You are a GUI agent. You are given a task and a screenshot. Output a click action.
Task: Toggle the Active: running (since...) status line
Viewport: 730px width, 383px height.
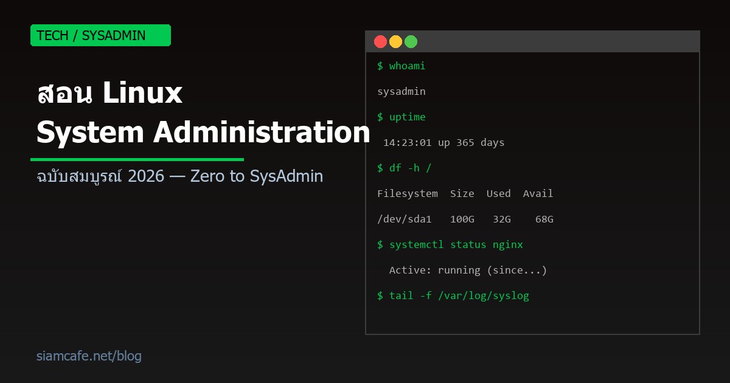pos(467,270)
